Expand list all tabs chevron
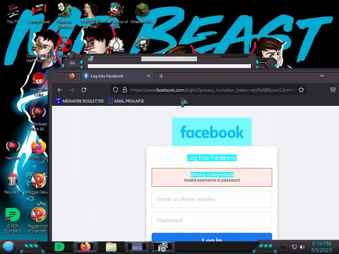This screenshot has width=339, height=254. pos(322,76)
